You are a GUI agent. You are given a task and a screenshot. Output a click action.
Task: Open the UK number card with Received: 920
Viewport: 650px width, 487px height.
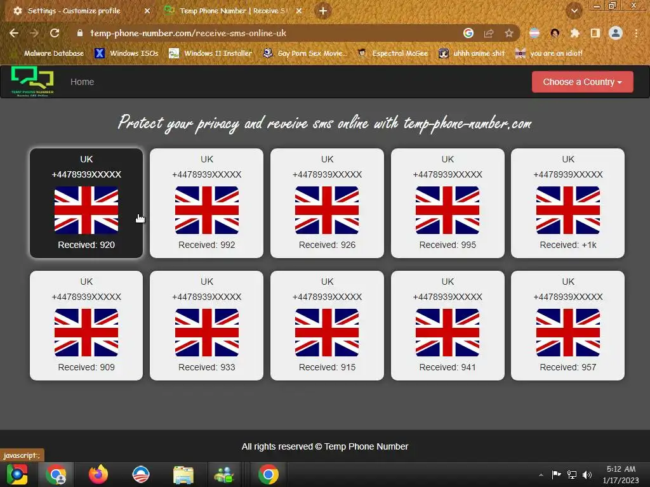86,204
